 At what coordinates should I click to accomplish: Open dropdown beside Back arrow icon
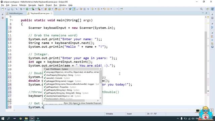click(x=111, y=9)
